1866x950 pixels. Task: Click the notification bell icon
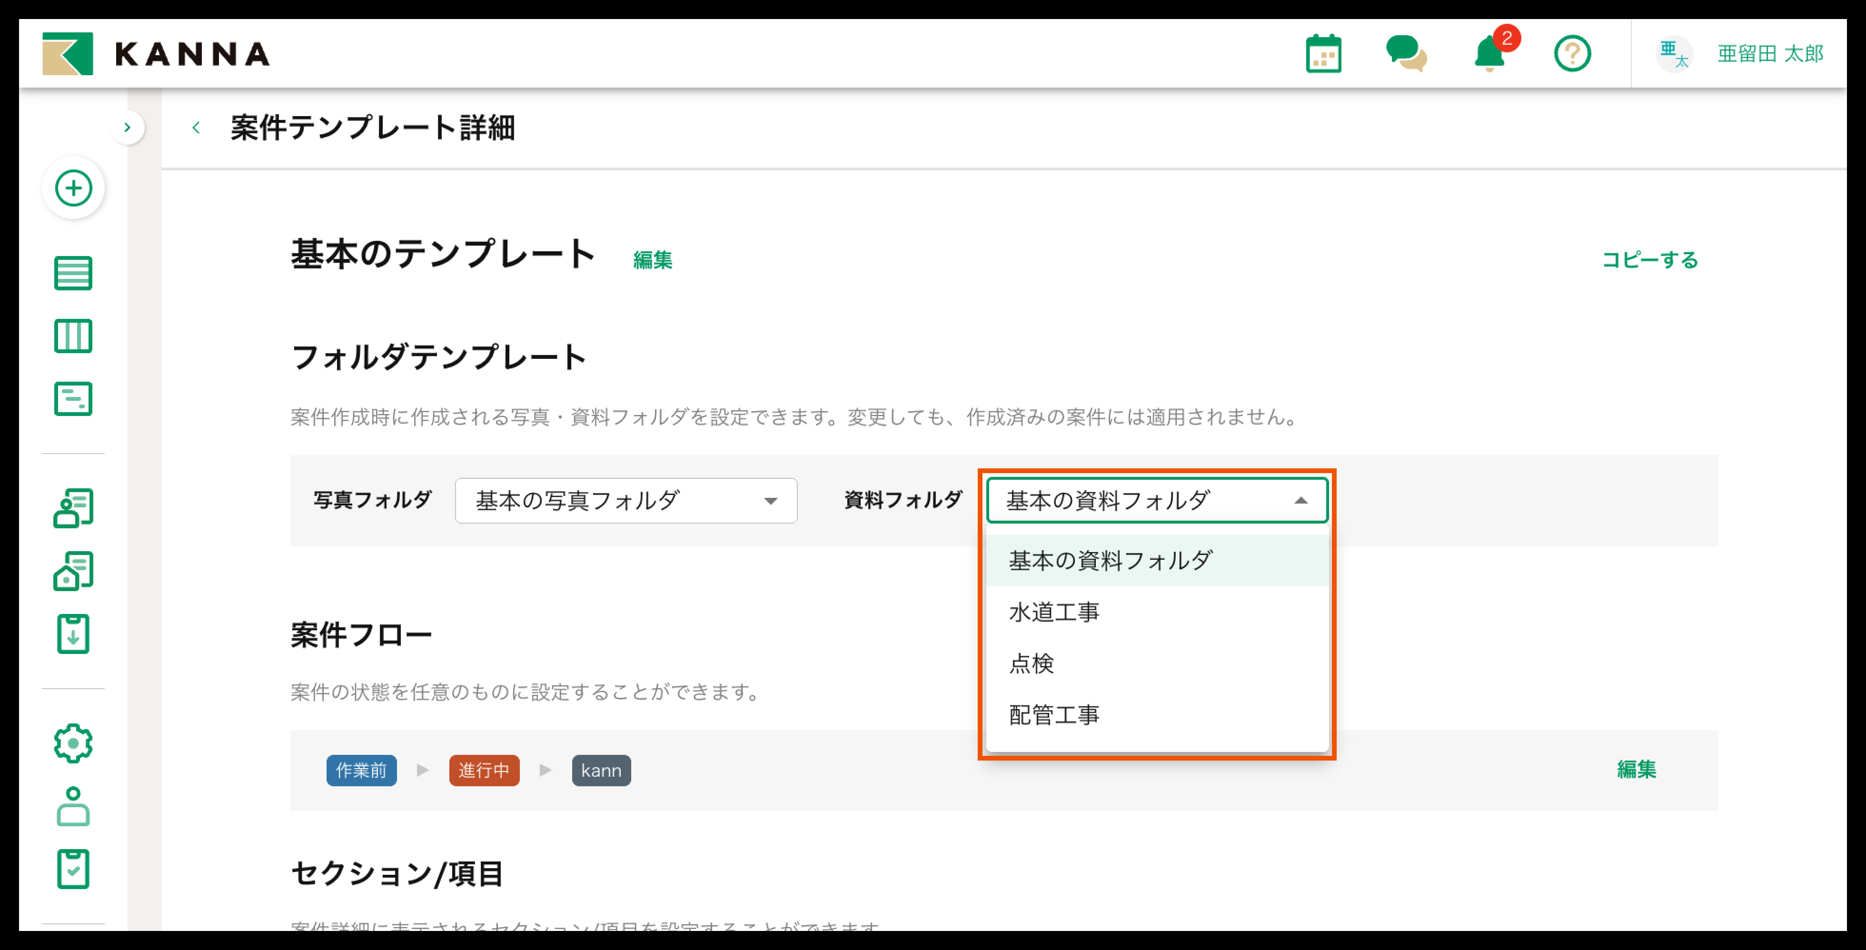click(x=1489, y=54)
